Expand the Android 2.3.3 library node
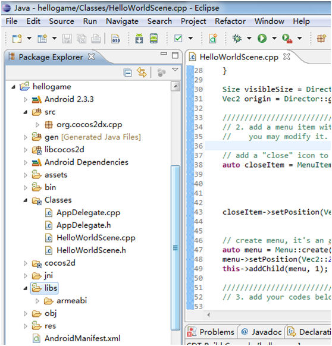332x346 pixels. coord(26,100)
